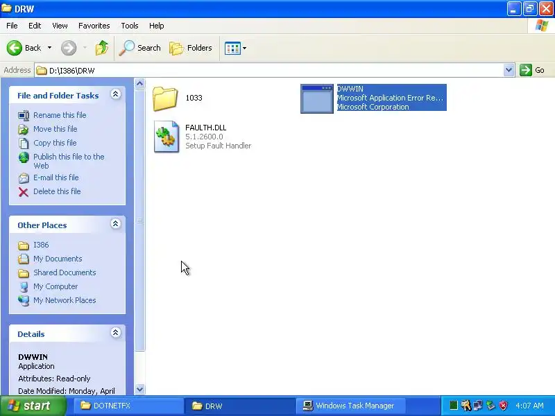Open Shared Documents link
The width and height of the screenshot is (555, 416).
65,272
